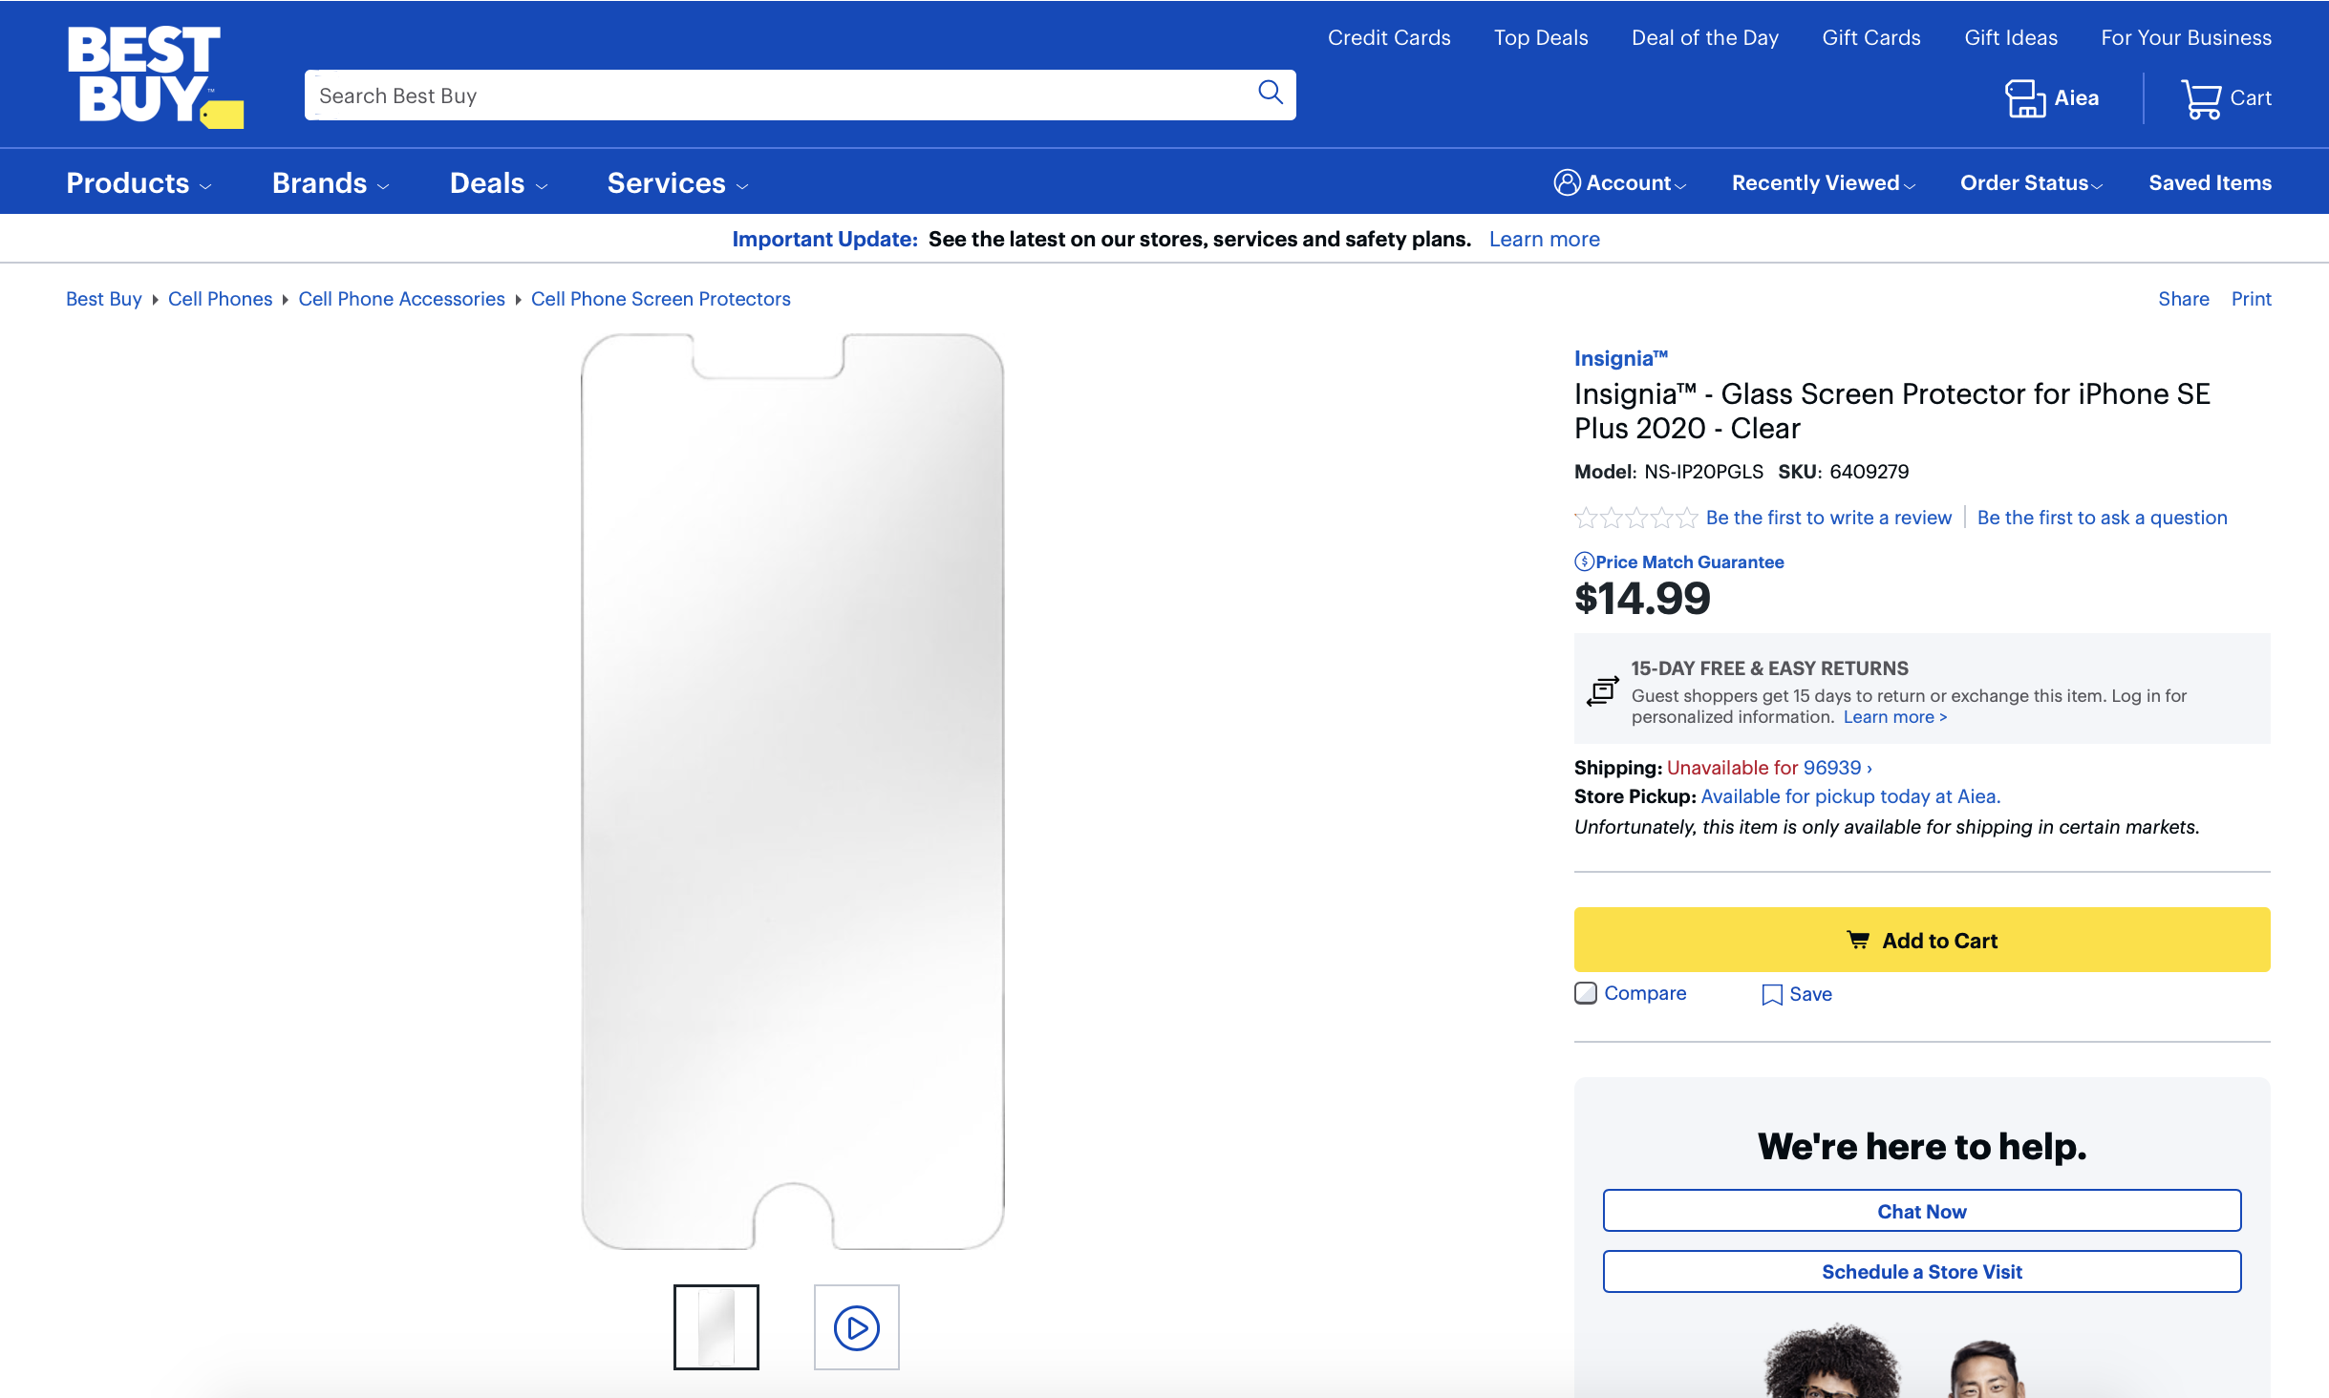Click the Price Match Guarantee icon
Viewport: 2329px width, 1398px height.
click(x=1584, y=561)
